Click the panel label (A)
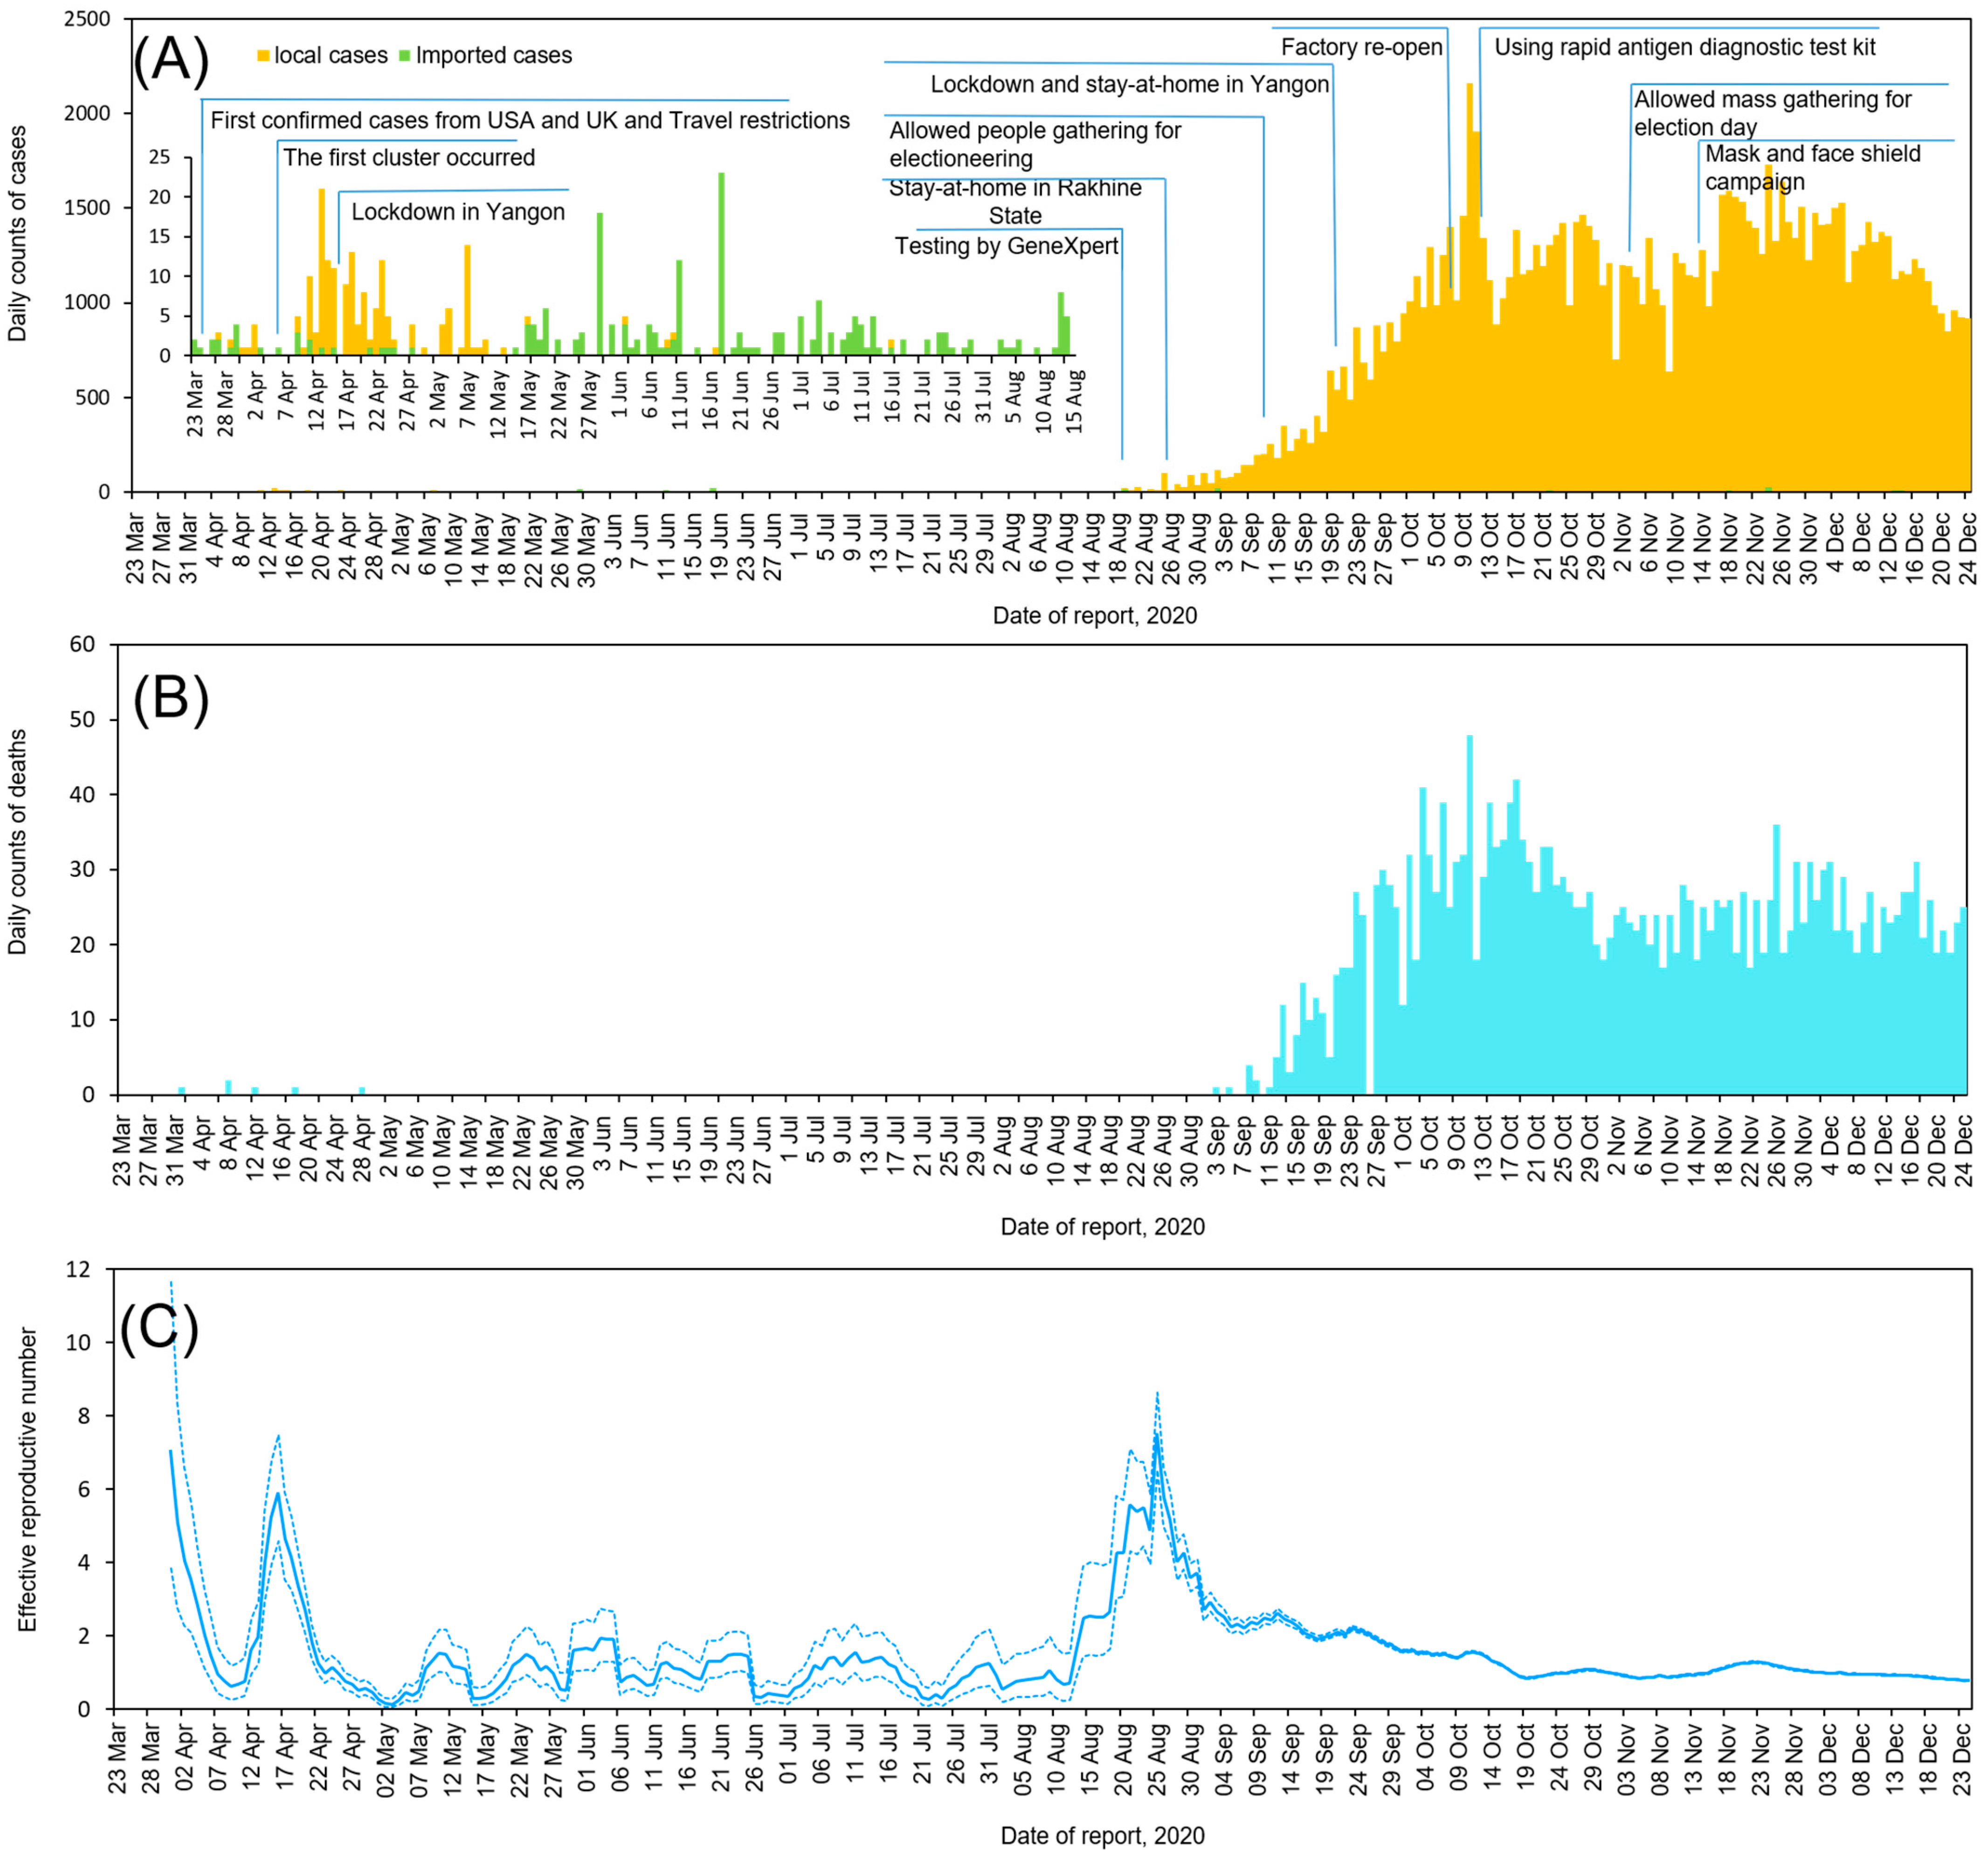The width and height of the screenshot is (1988, 1859). point(170,60)
